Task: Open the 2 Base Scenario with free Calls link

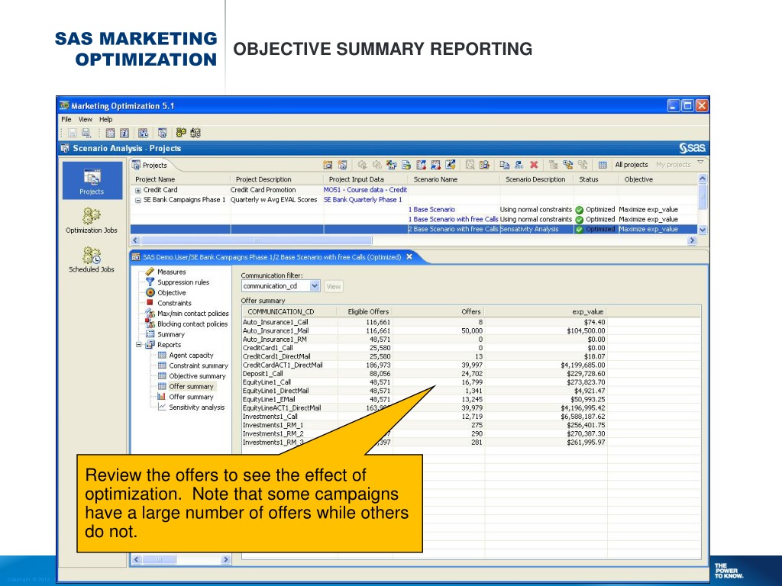Action: [453, 229]
